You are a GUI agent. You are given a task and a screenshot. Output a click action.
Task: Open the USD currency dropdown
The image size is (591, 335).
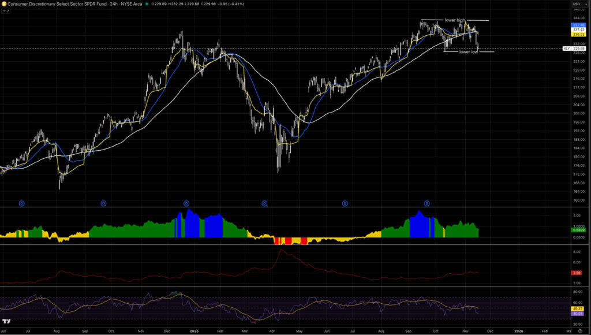(x=576, y=4)
